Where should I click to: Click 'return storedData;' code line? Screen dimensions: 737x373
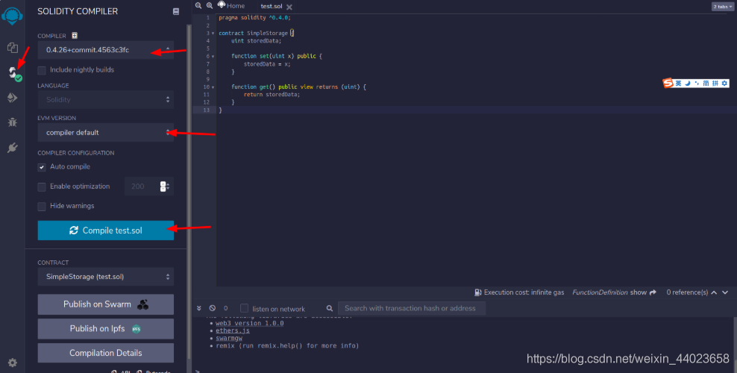pyautogui.click(x=272, y=95)
